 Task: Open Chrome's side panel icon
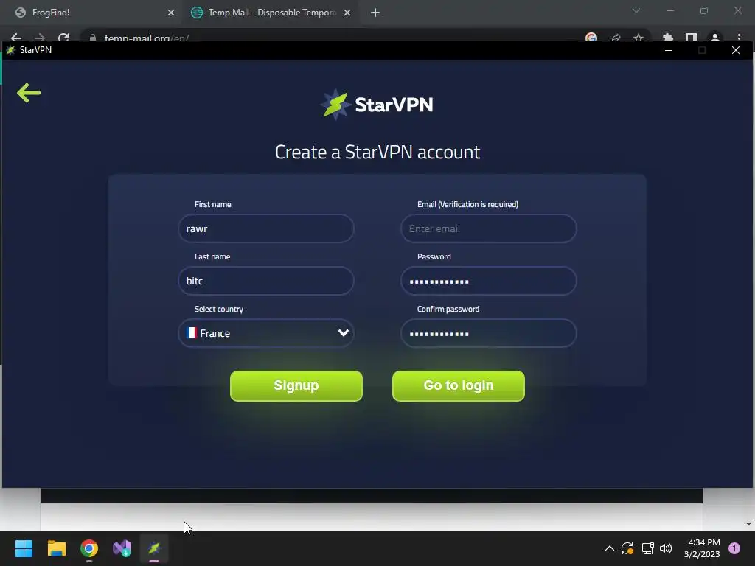coord(692,38)
